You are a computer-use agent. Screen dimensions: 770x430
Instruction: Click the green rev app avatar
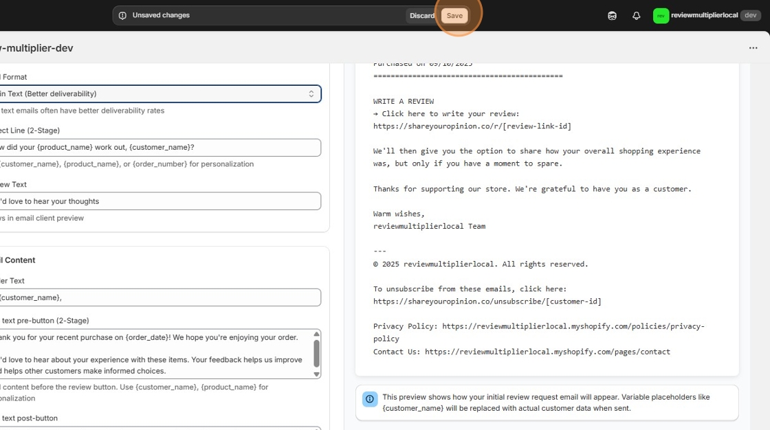click(661, 15)
